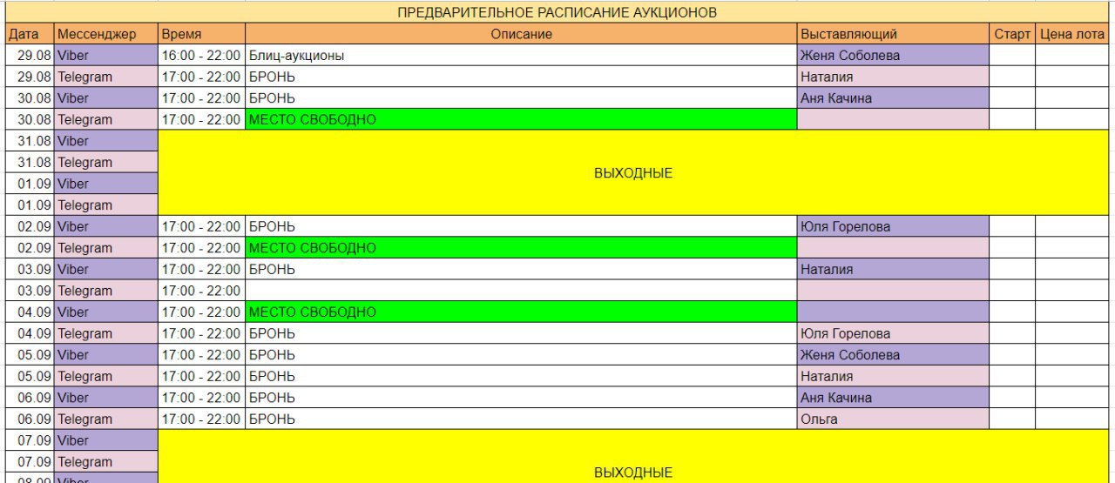
Task: Select БРОНЬ in the 05.09 Viber row
Action: tap(521, 355)
